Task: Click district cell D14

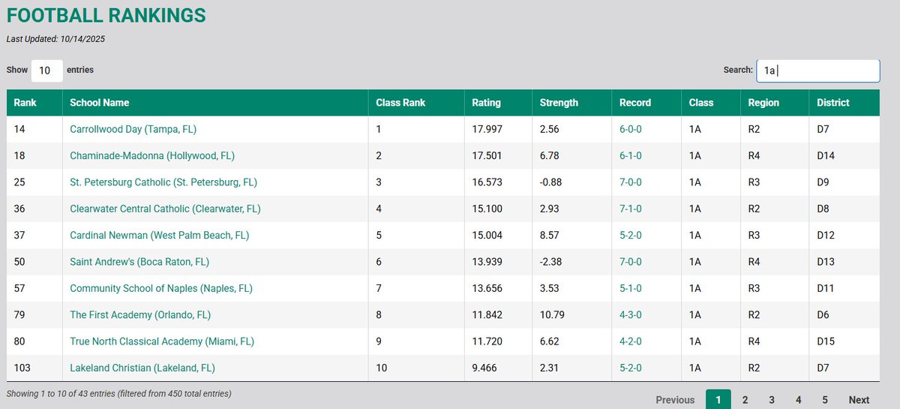Action: (x=826, y=156)
